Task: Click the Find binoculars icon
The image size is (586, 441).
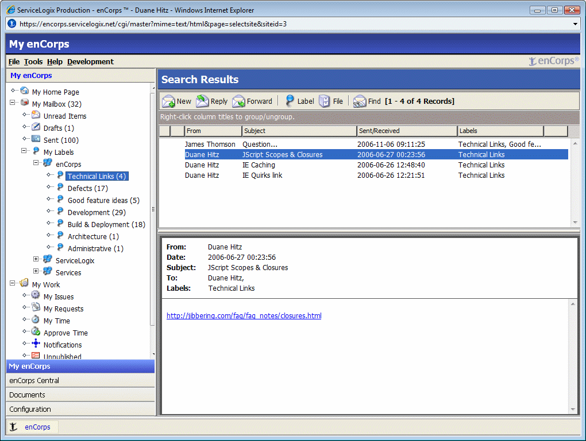Action: (x=360, y=101)
